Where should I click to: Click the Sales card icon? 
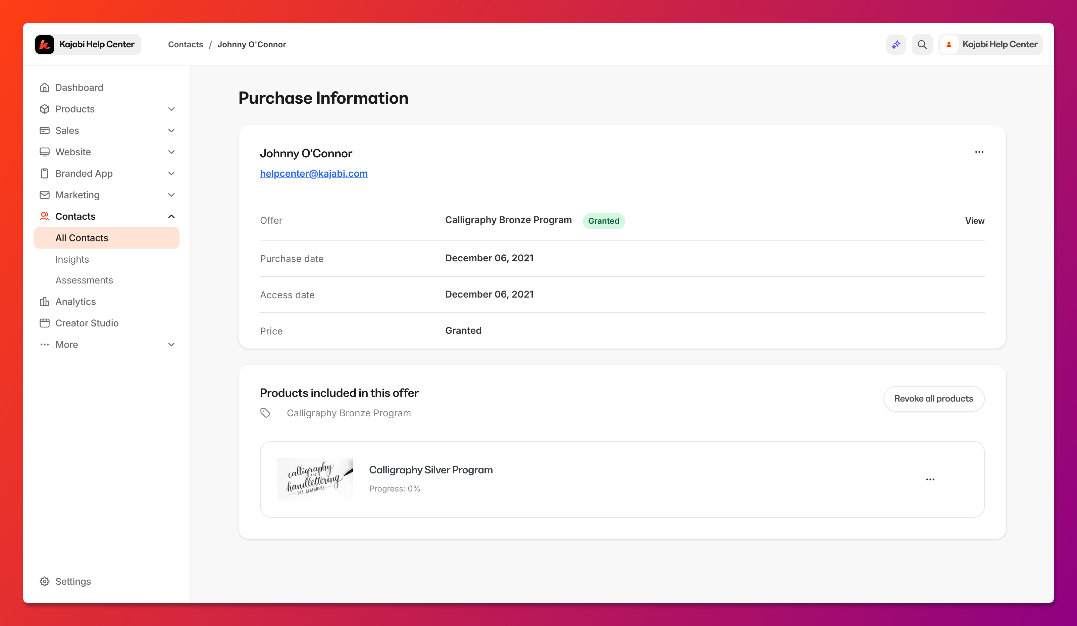[44, 130]
